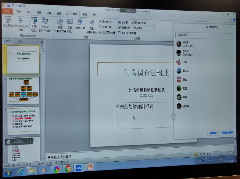Switch to Reading view in status bar

tap(201, 154)
